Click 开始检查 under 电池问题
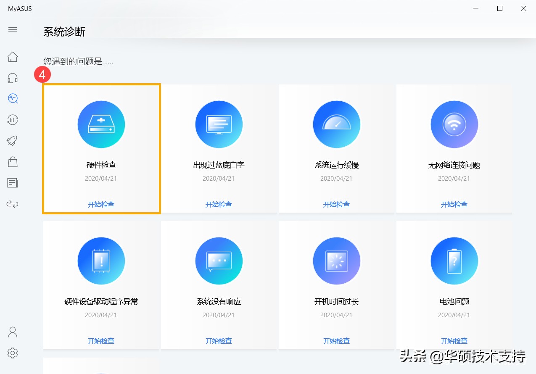The height and width of the screenshot is (374, 536). pyautogui.click(x=454, y=341)
